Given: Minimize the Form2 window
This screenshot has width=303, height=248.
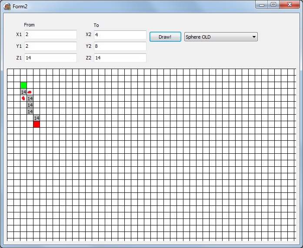Looking at the screenshot, I should (x=262, y=5).
